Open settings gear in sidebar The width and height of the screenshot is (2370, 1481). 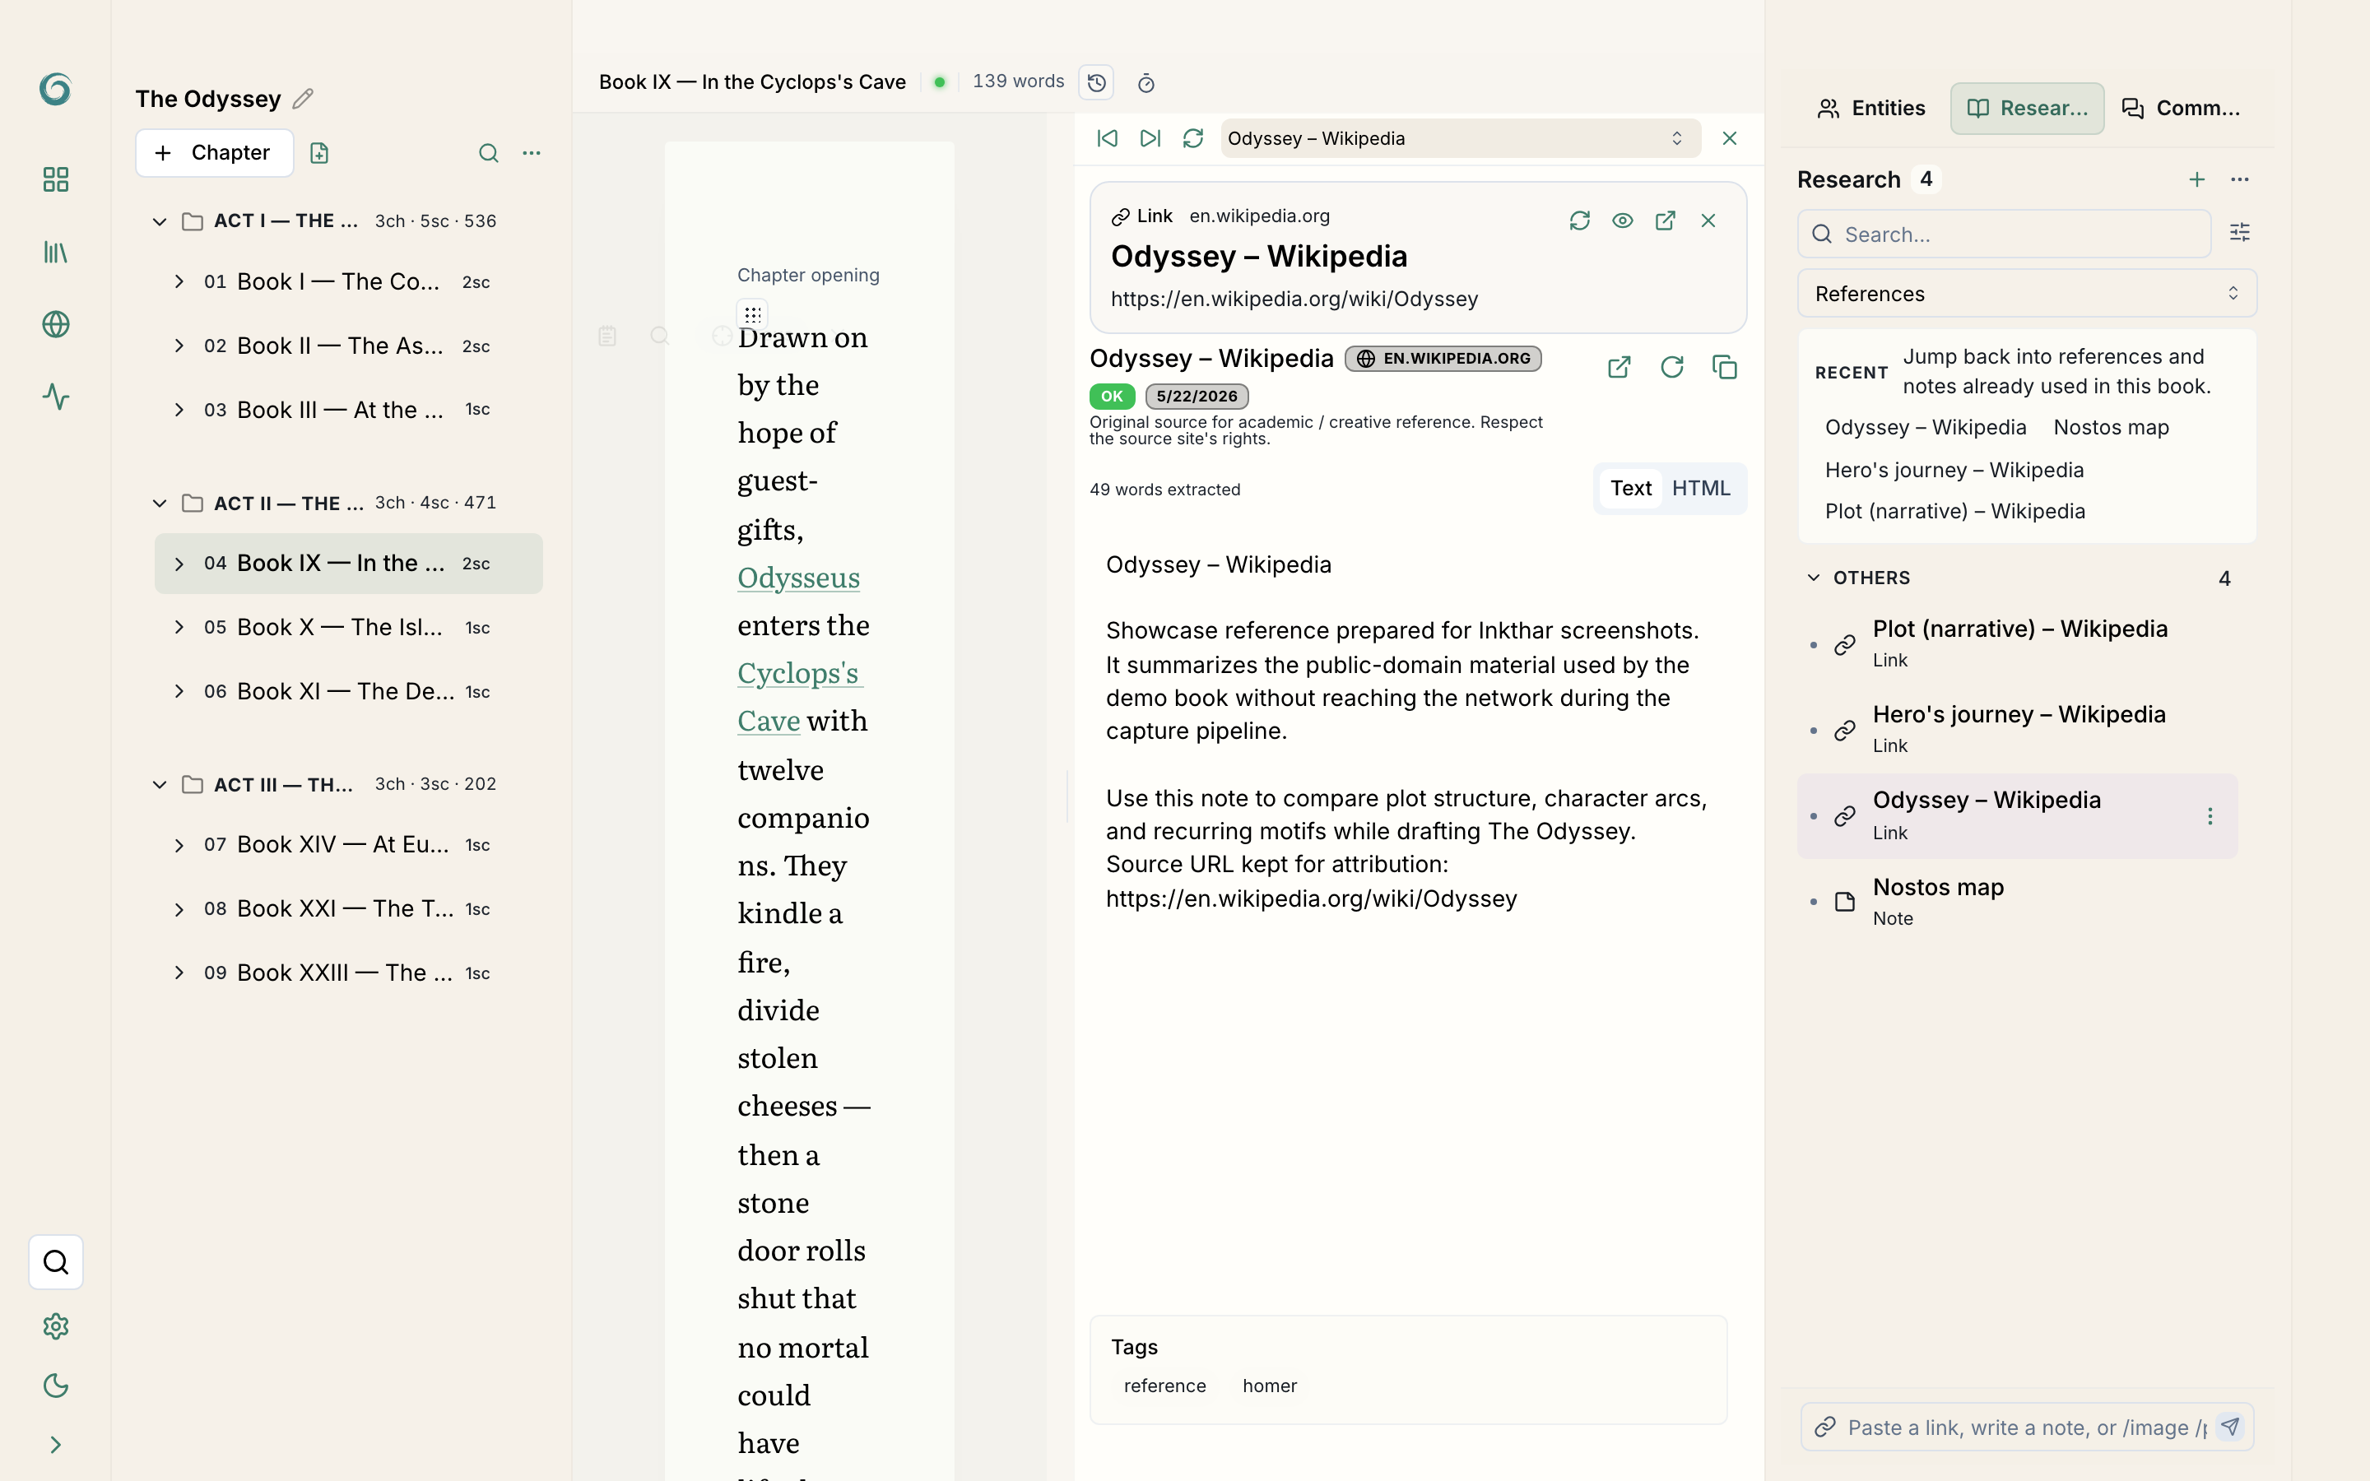[56, 1326]
